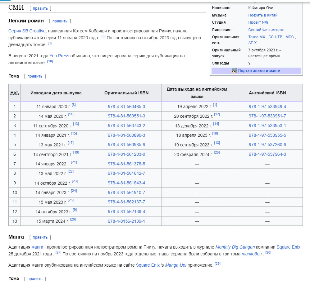
Task: Open ISBN 978-4-8156-2139-1 link
Action: 126,221
